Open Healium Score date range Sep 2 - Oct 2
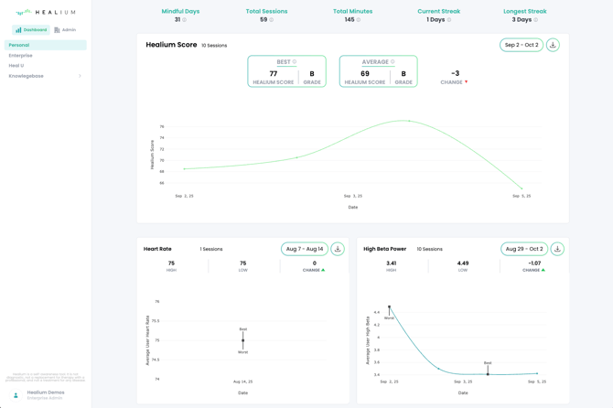613x408 pixels. click(522, 45)
